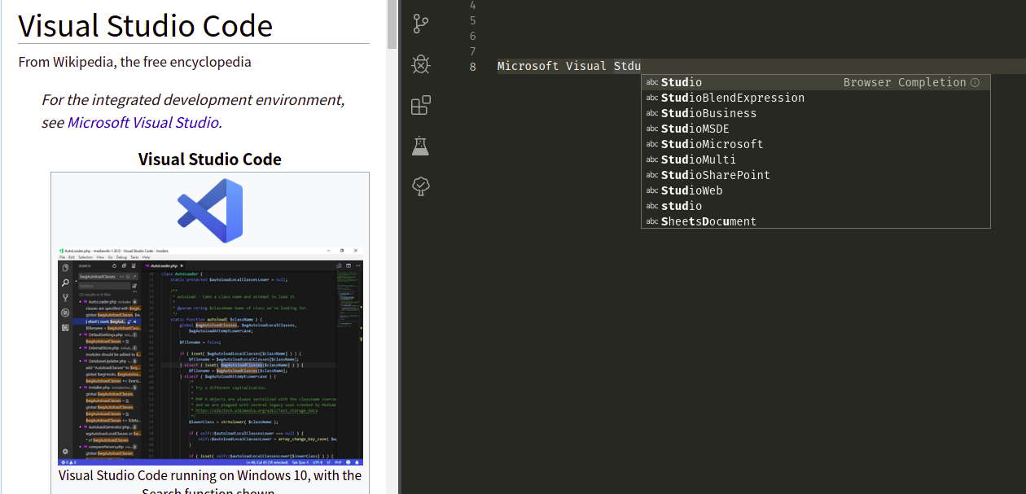
Task: Select the StudioSharePoint completion
Action: click(x=815, y=175)
